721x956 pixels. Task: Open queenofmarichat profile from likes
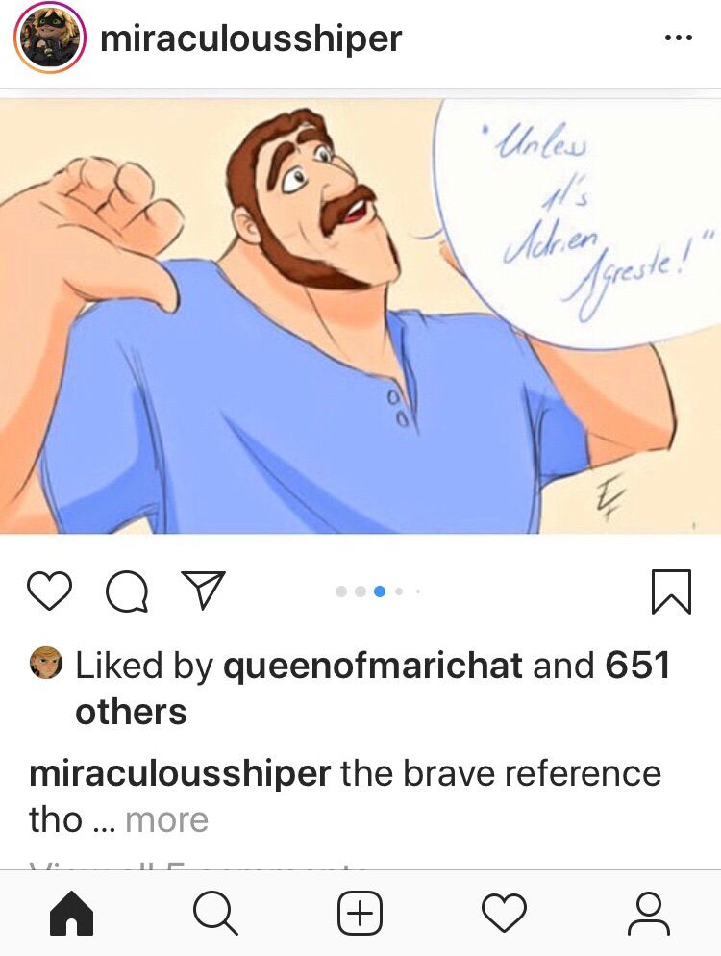372,665
